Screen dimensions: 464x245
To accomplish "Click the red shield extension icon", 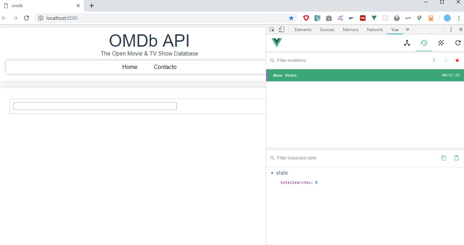I will click(306, 18).
